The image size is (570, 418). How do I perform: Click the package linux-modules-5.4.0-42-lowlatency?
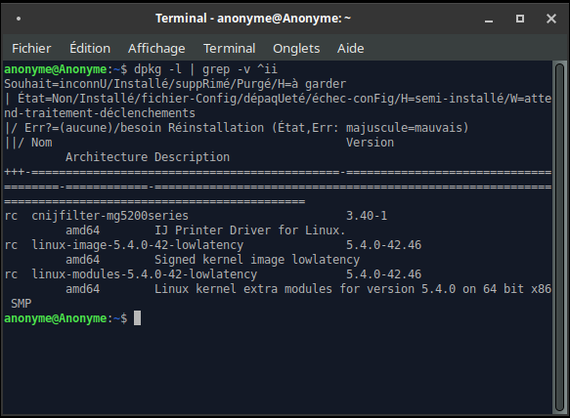(x=145, y=274)
